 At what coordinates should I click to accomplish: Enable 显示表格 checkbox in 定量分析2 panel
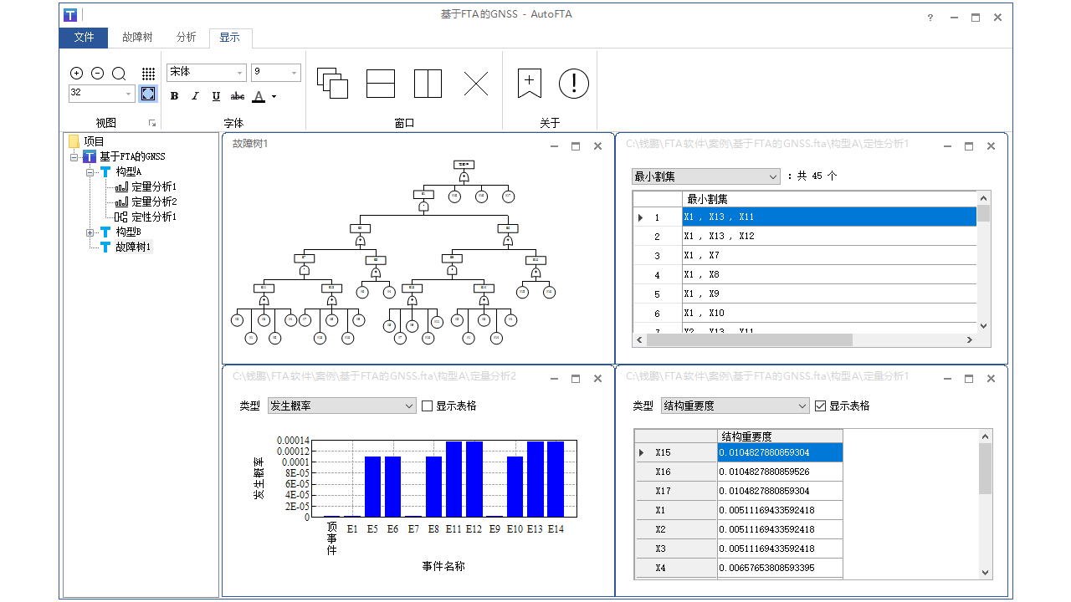428,406
